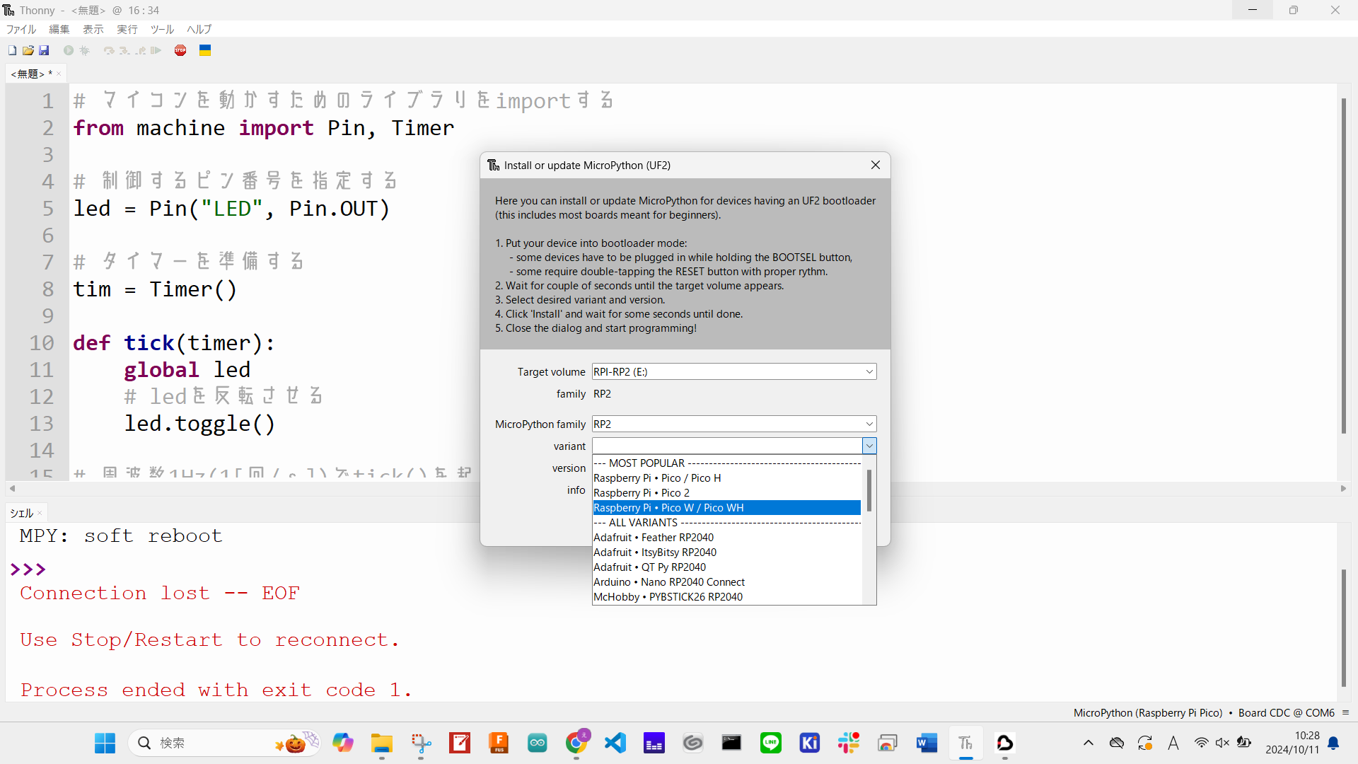Close the Install or update MicroPython dialog
Screen dimensions: 1358x764
tap(875, 165)
